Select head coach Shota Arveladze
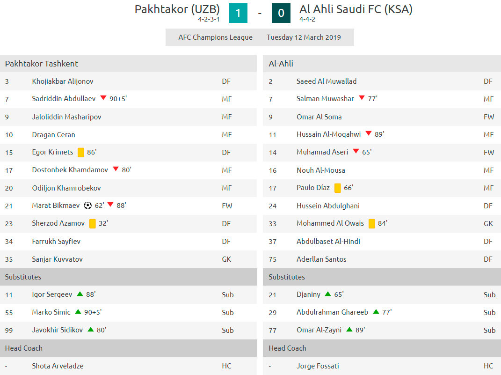Screen dimensions: 501x375 (58, 366)
